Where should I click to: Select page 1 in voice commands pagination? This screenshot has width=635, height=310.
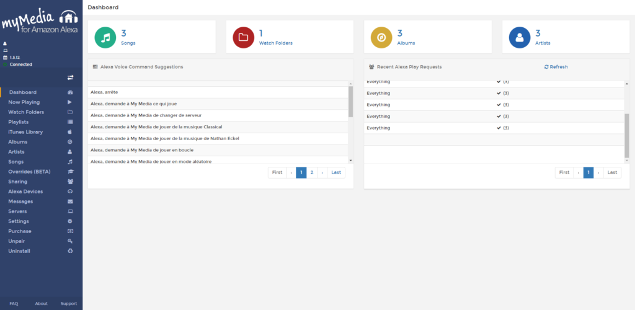pyautogui.click(x=301, y=172)
